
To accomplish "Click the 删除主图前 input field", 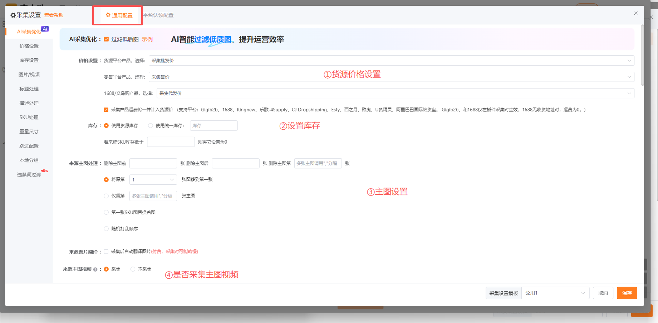I will coord(153,163).
